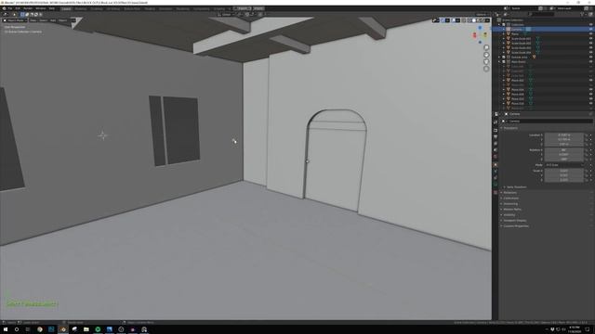This screenshot has height=334, width=595.
Task: Hide the Camera row in outliner
Action: pyautogui.click(x=590, y=29)
